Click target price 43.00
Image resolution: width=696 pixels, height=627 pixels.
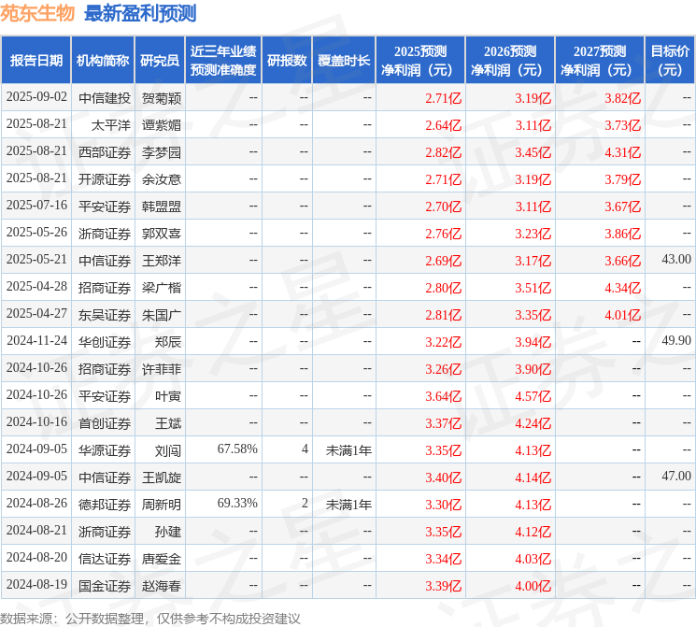click(676, 260)
